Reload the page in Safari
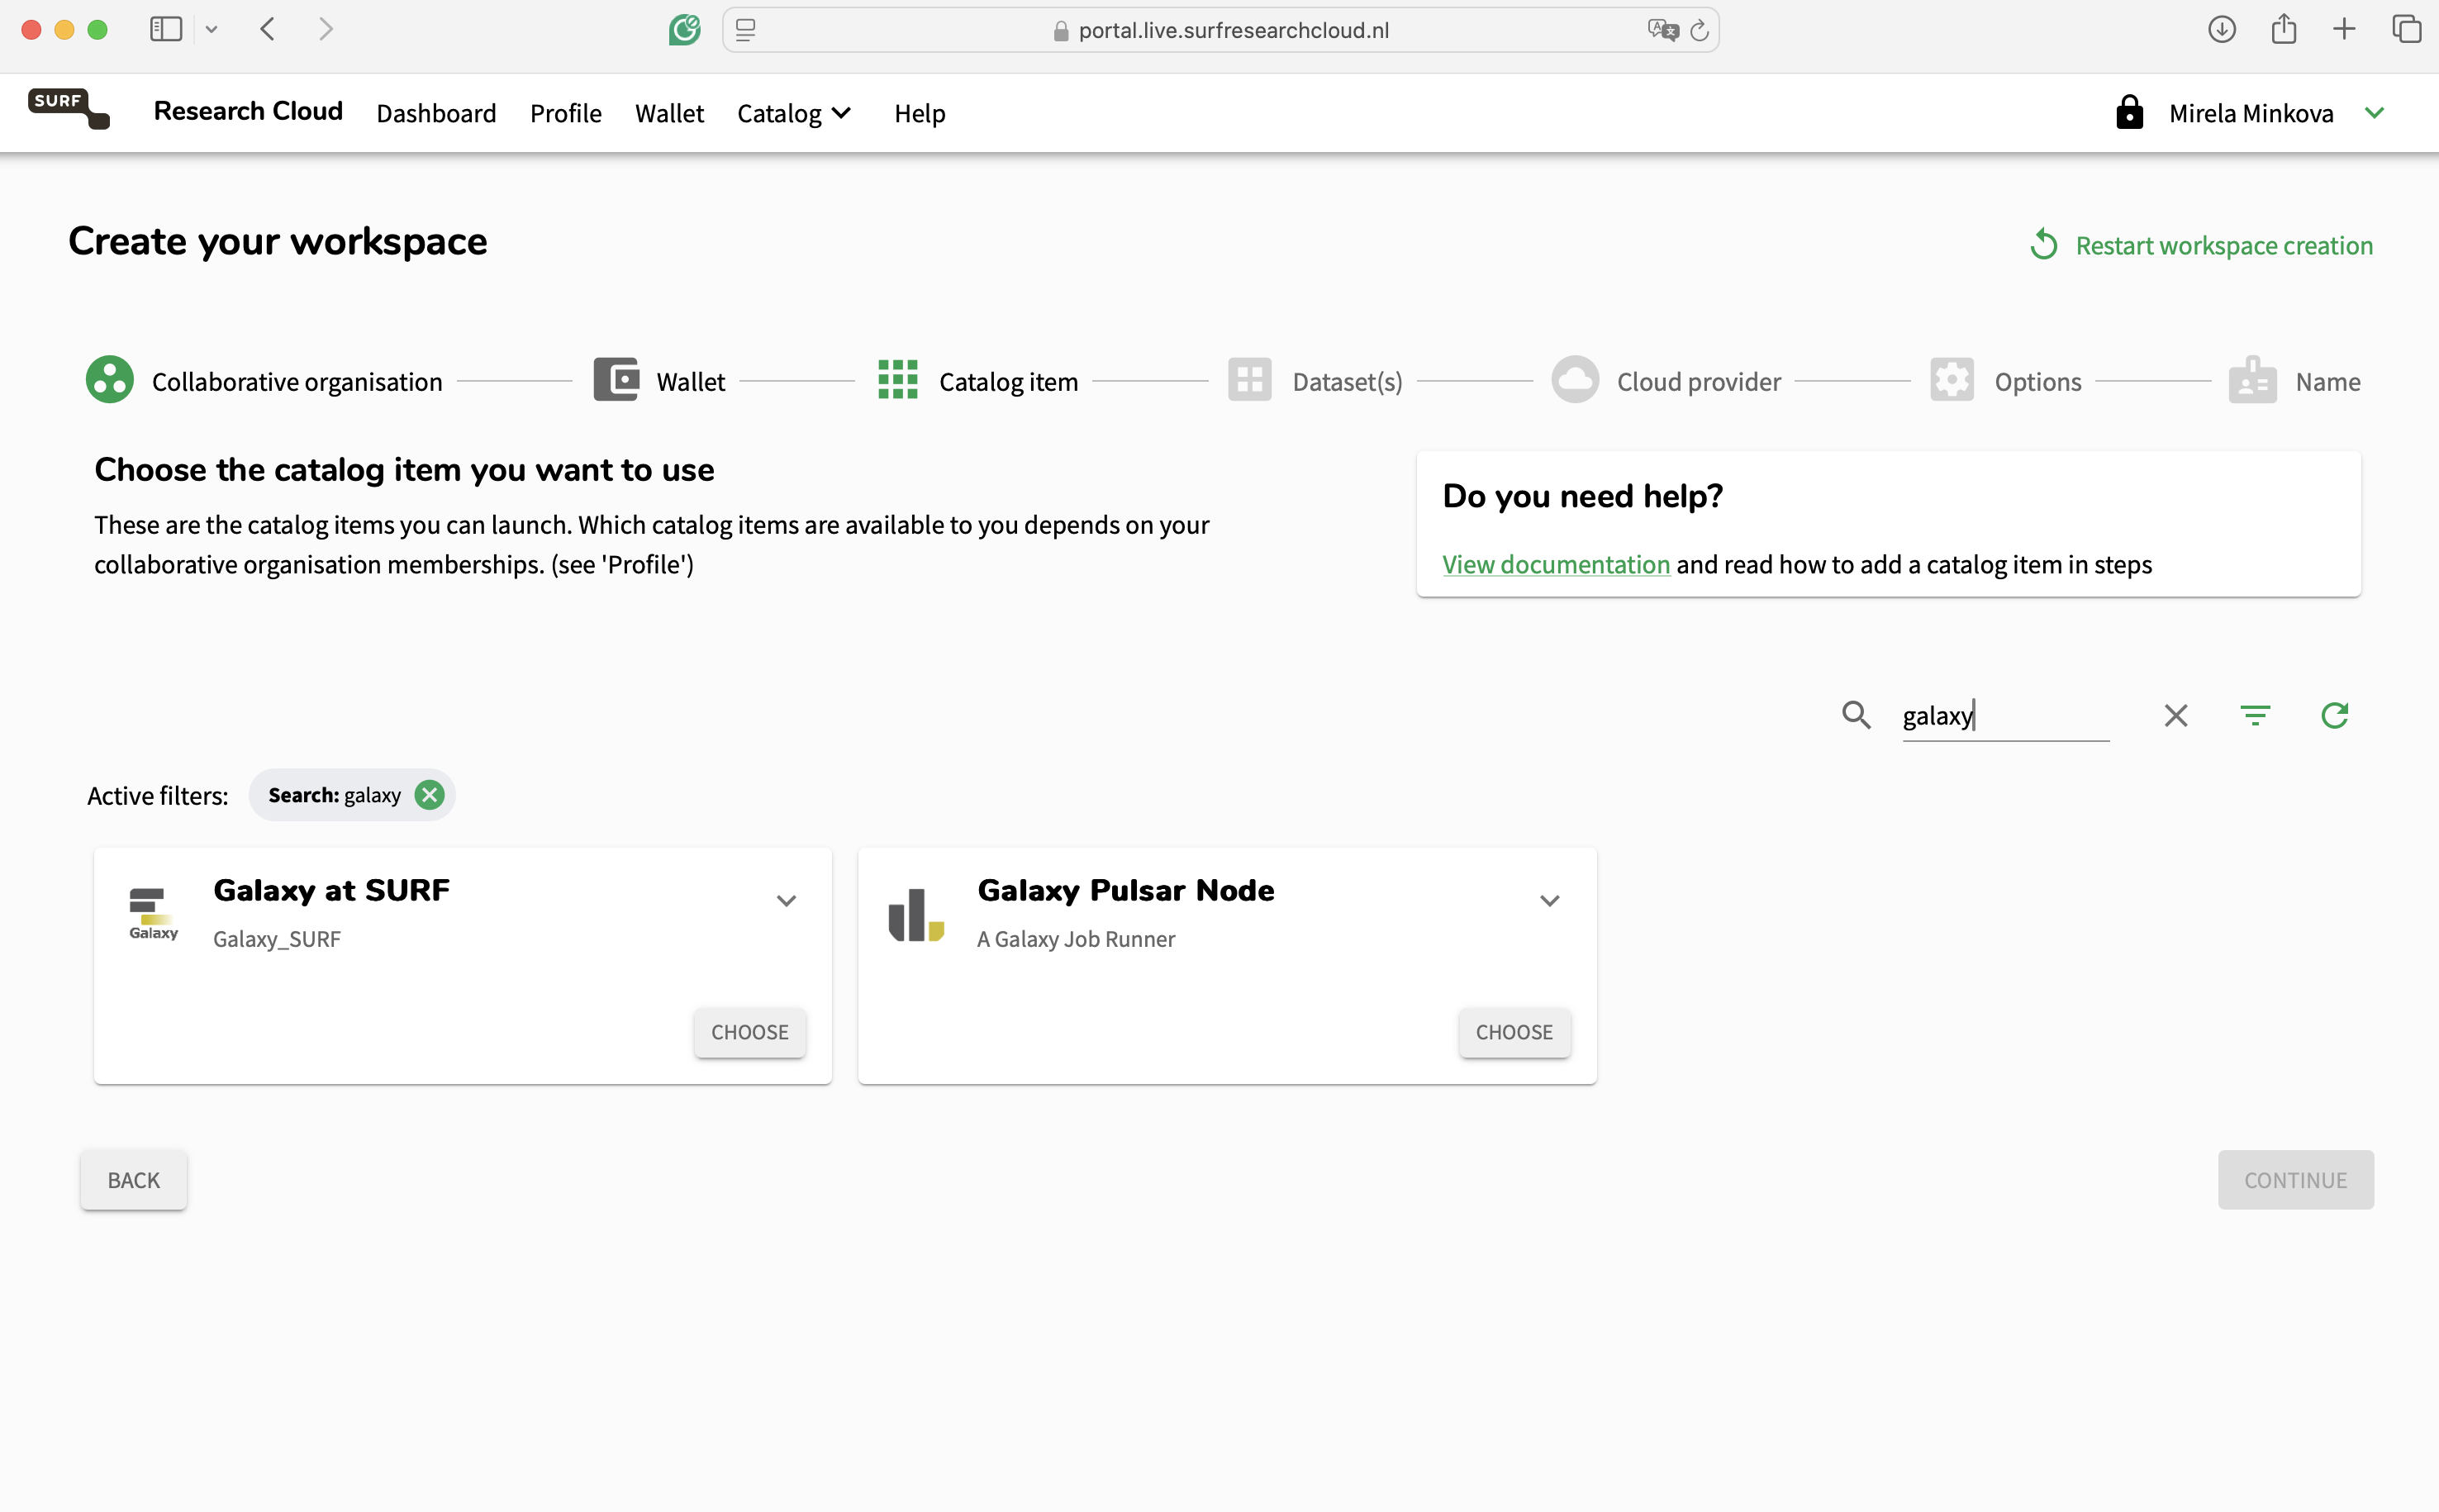2439x1512 pixels. (1699, 30)
